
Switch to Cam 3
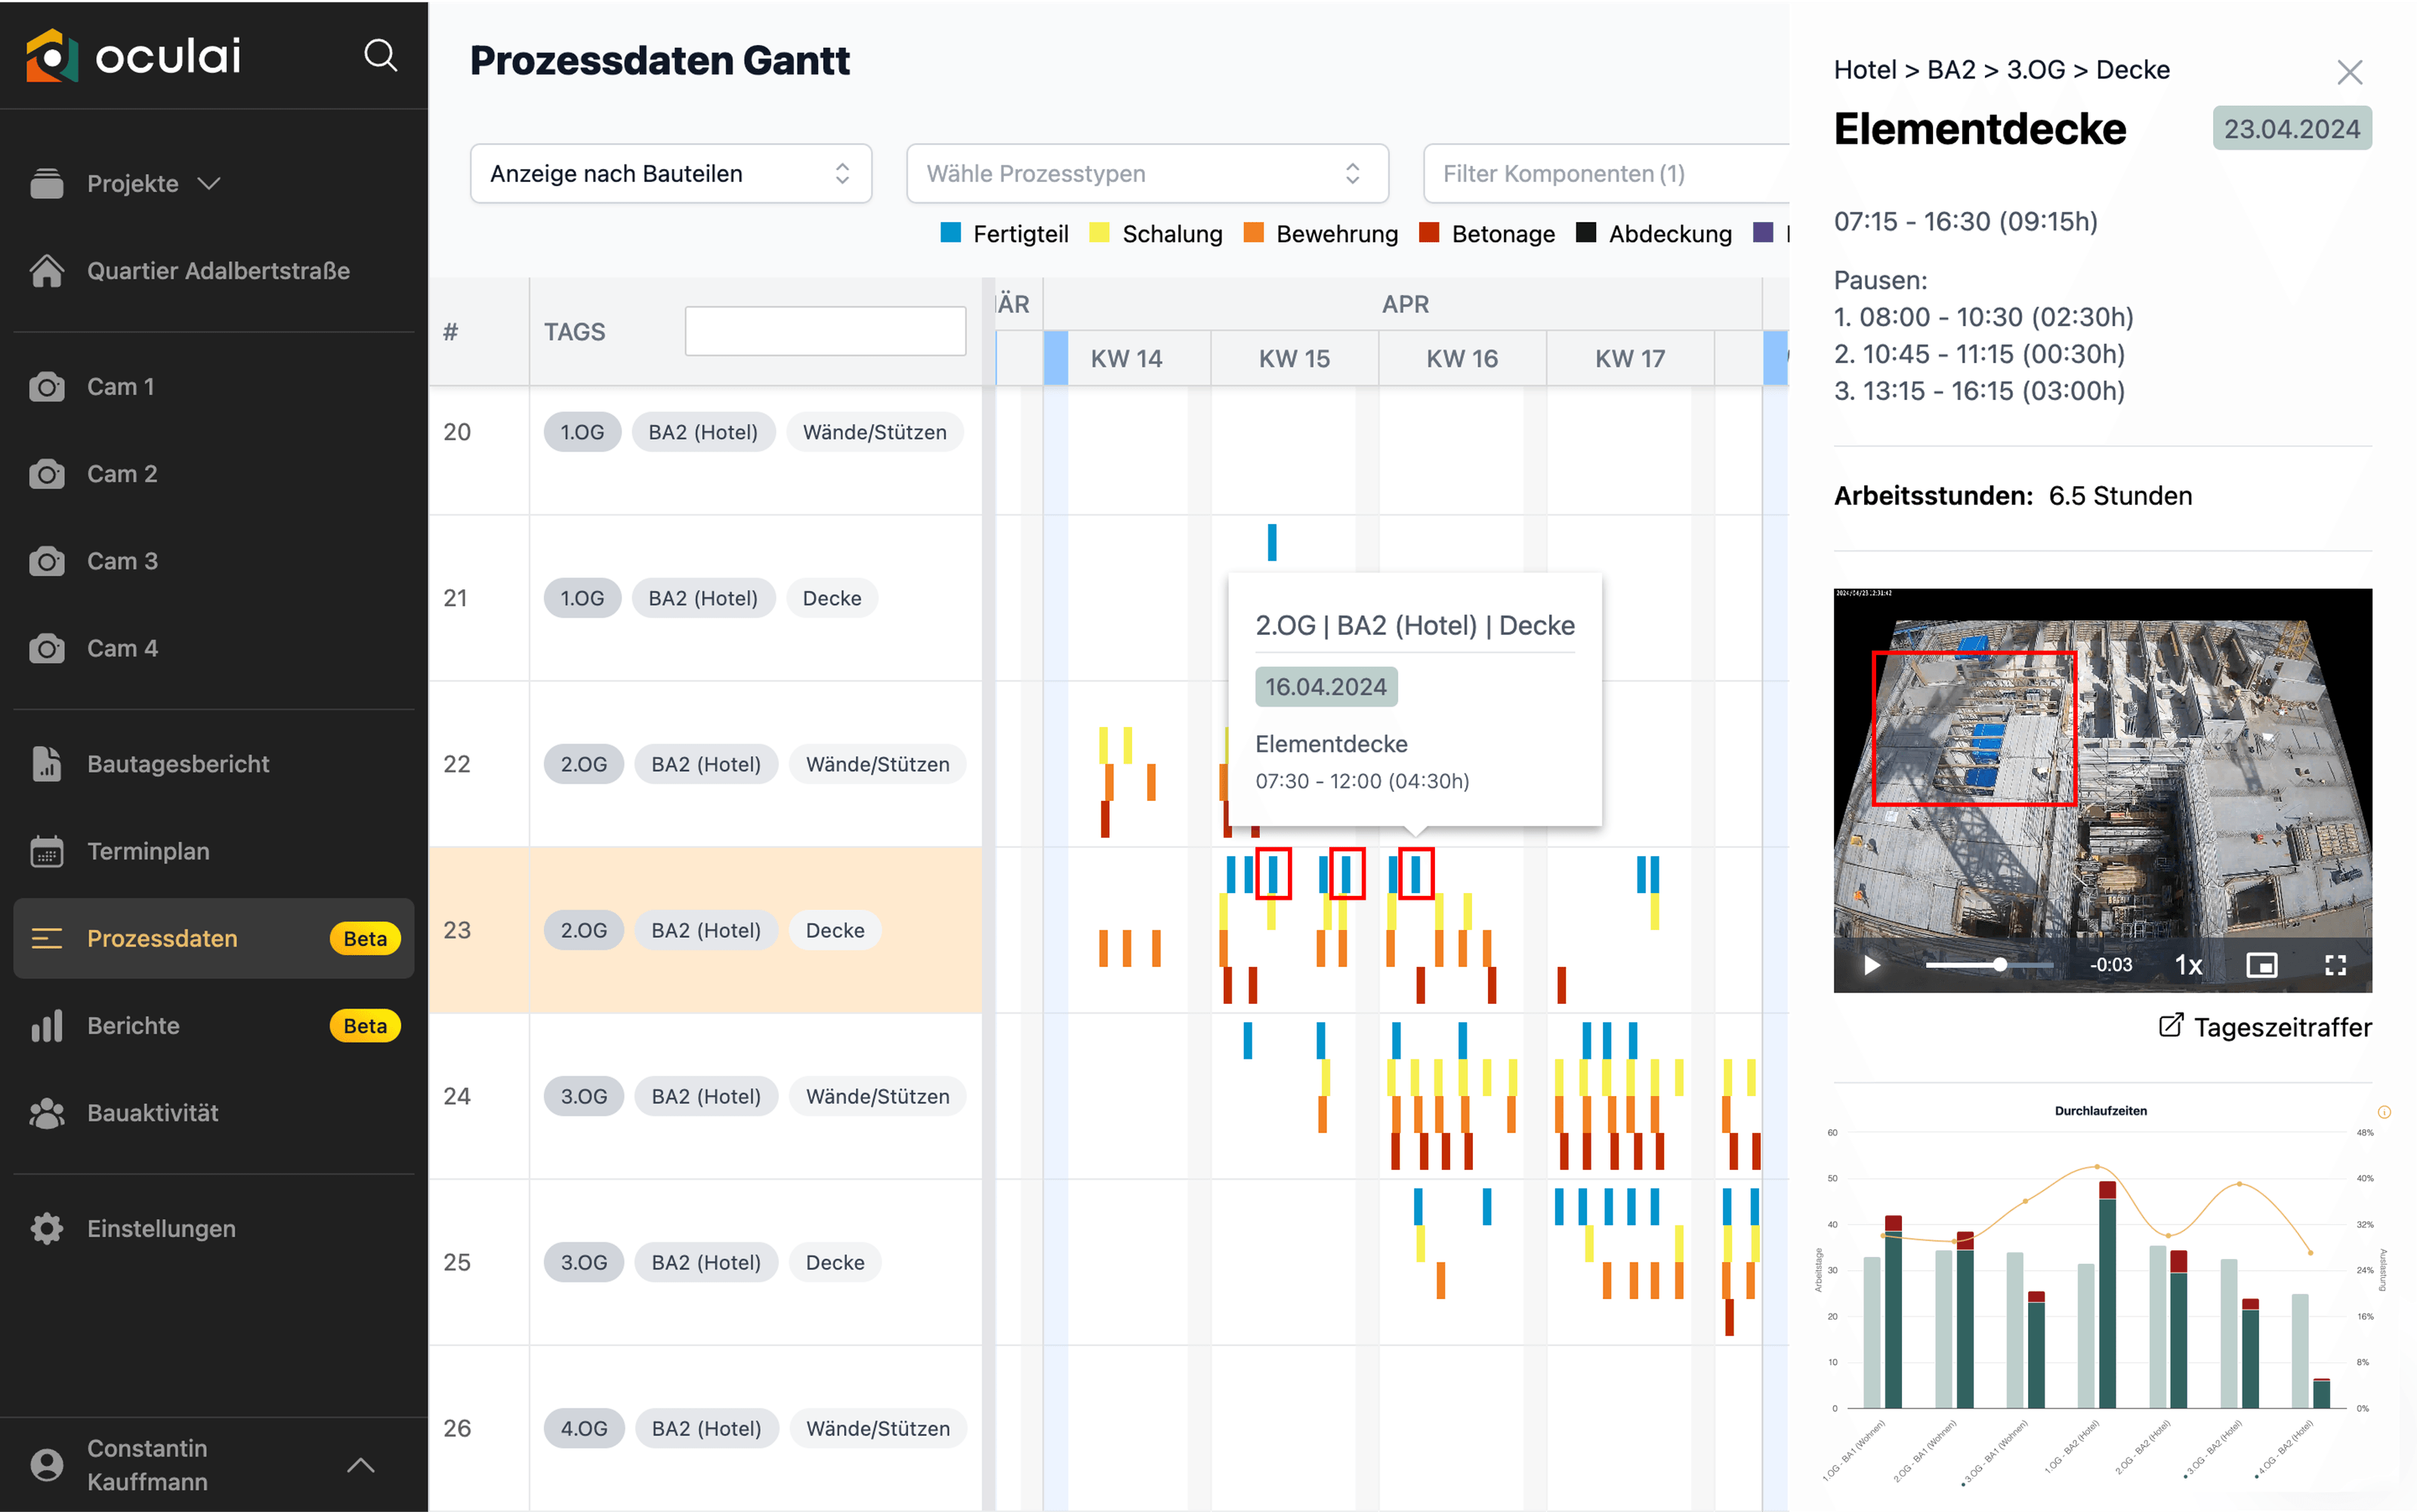122,561
